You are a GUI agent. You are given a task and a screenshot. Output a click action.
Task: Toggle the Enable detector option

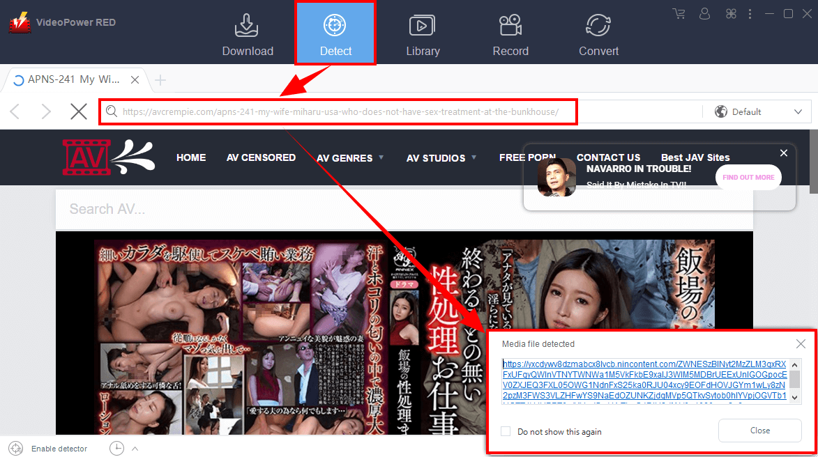47,449
